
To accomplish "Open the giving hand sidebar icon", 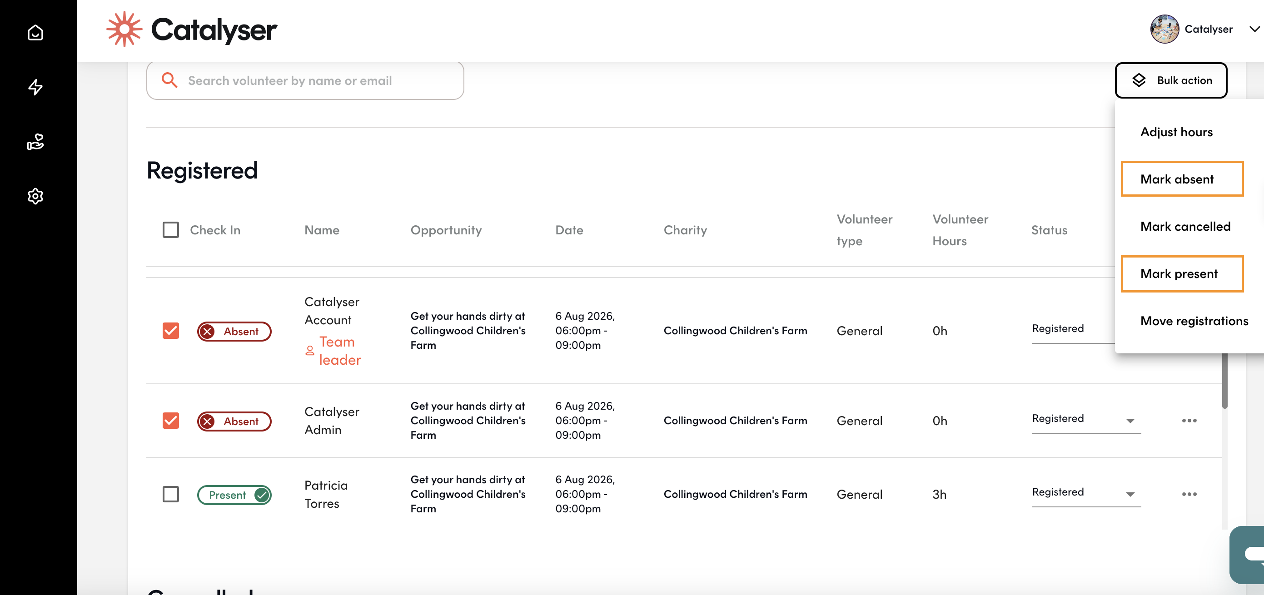I will click(35, 142).
